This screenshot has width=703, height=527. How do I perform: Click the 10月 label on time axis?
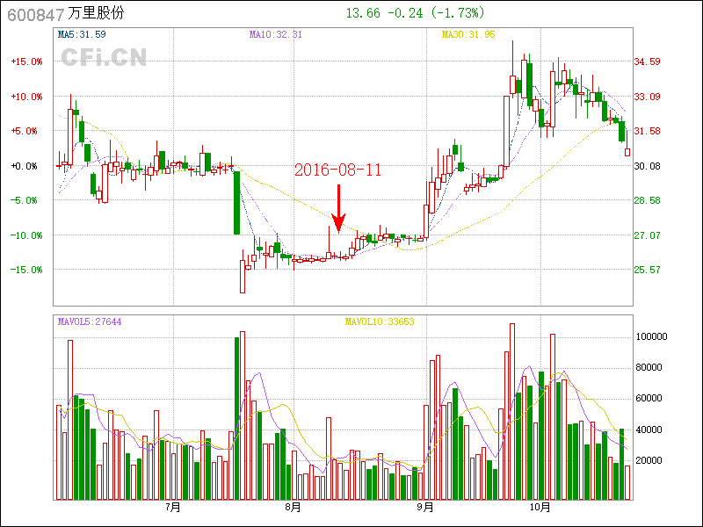click(540, 507)
